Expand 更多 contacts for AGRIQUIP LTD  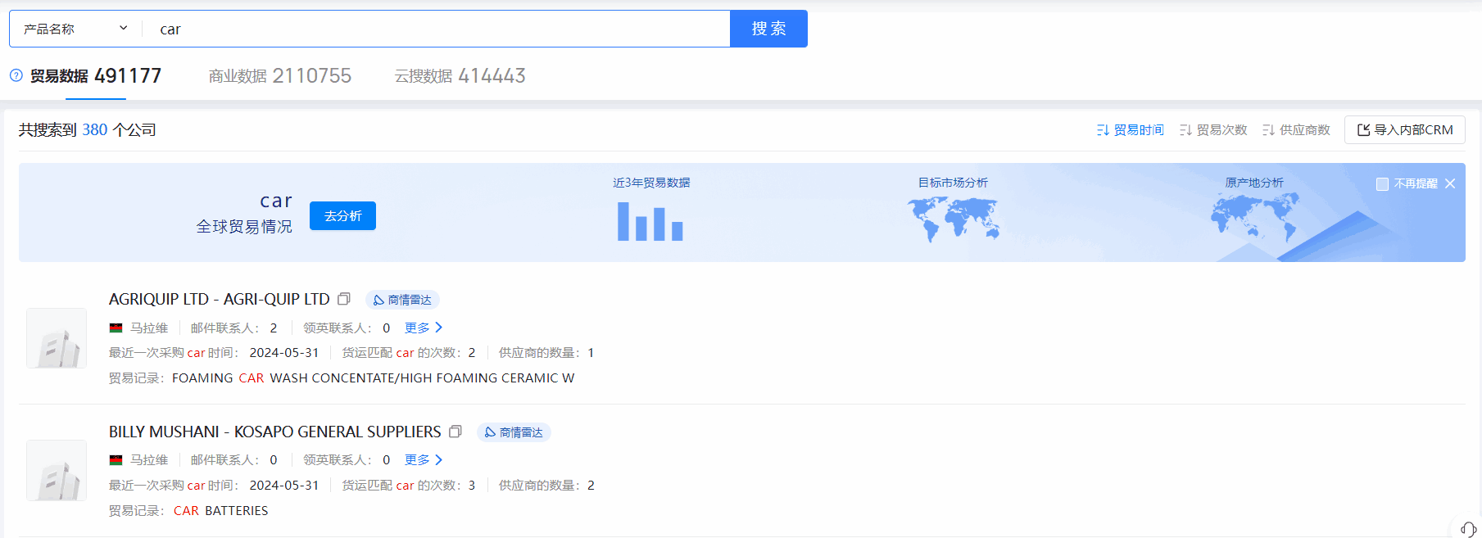click(x=424, y=328)
